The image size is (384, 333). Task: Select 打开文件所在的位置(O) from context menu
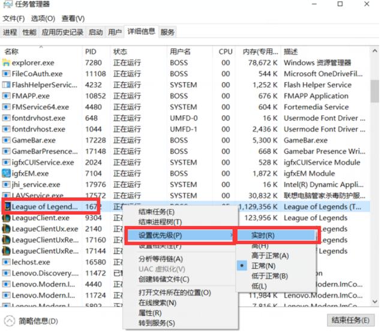tap(175, 293)
